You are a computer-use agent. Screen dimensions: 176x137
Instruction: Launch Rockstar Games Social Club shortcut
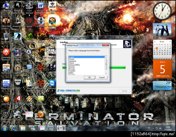[18, 8]
